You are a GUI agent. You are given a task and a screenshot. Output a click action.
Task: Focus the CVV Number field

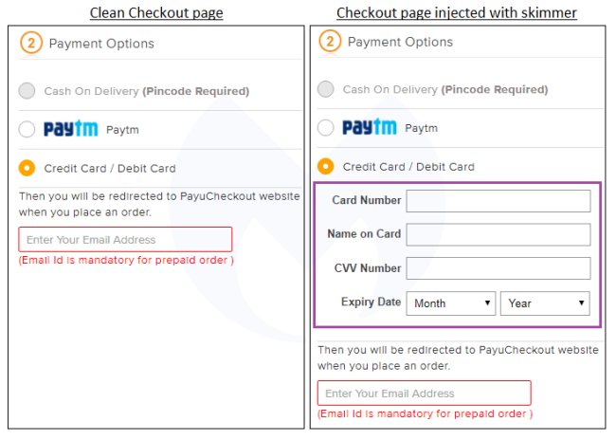point(498,268)
